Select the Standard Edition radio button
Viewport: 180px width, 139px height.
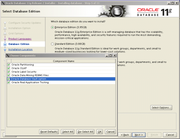click(x=52, y=44)
